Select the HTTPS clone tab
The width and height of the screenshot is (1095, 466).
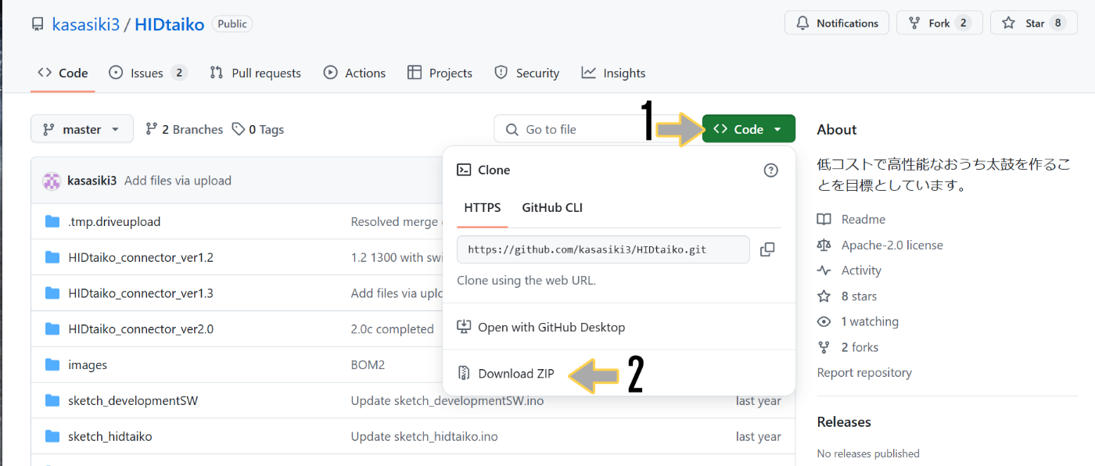483,208
